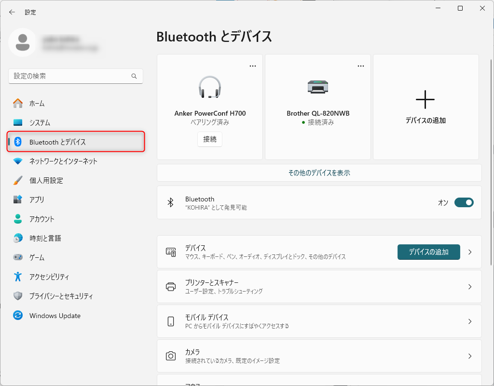Open more options for Anker PowerConf H700

tap(253, 66)
